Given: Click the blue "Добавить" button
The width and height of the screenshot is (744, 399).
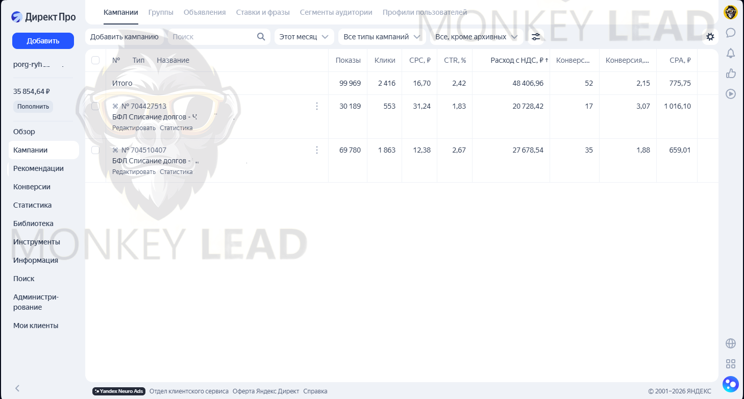Looking at the screenshot, I should (x=43, y=41).
